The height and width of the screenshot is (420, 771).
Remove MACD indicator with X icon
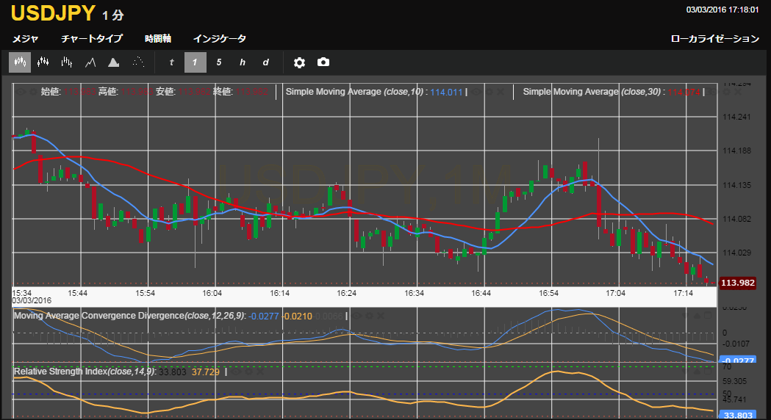coord(381,316)
